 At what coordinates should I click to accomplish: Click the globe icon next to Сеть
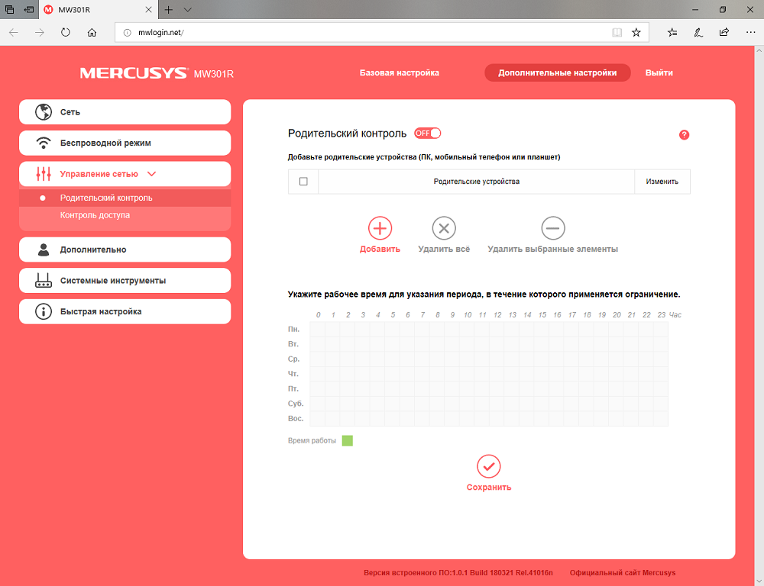pyautogui.click(x=44, y=112)
